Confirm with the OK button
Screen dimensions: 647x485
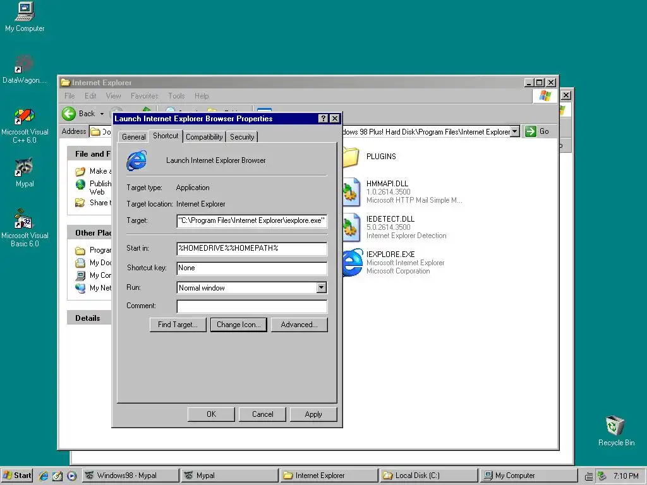click(x=211, y=414)
